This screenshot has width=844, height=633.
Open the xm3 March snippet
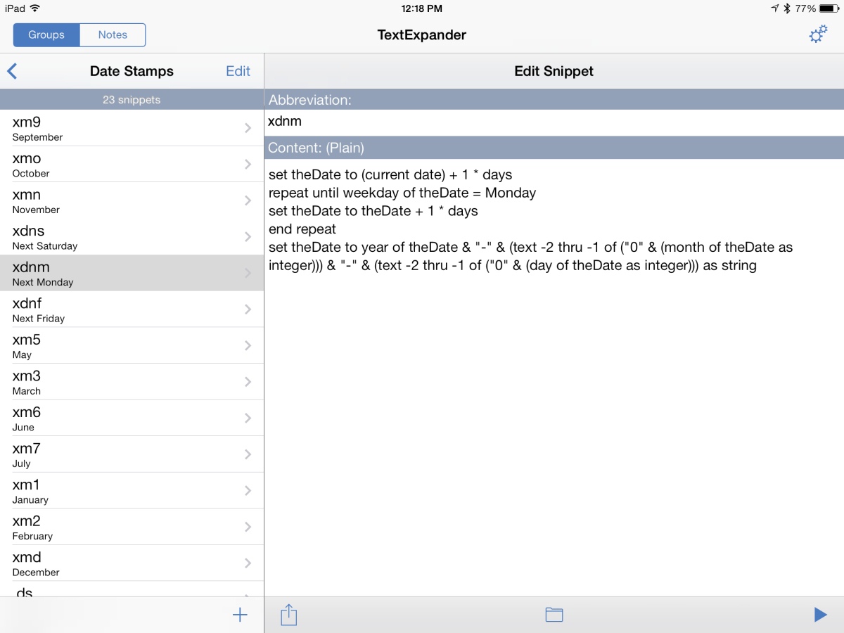(132, 382)
